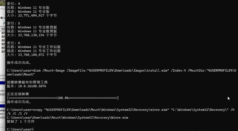
Task: Click the empty prompt C:\Users\user> at bottom
Action: pos(20,129)
